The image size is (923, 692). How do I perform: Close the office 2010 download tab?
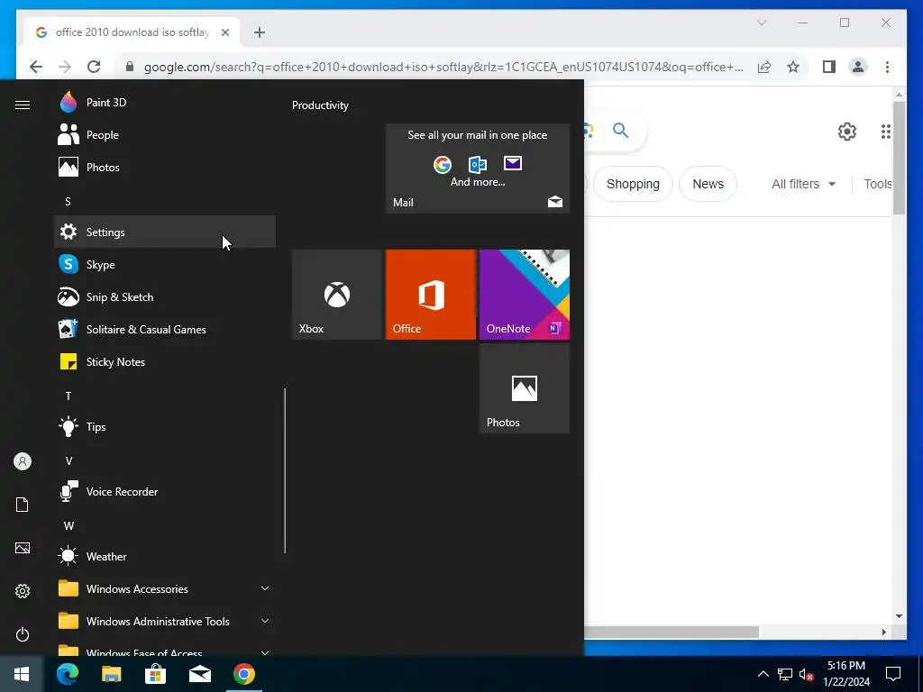click(224, 32)
